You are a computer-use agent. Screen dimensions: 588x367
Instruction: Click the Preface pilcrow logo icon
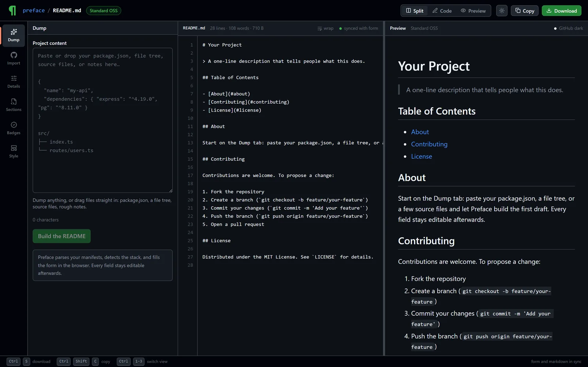tap(12, 11)
